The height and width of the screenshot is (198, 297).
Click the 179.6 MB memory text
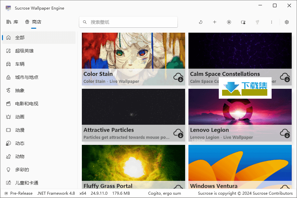click(x=121, y=193)
